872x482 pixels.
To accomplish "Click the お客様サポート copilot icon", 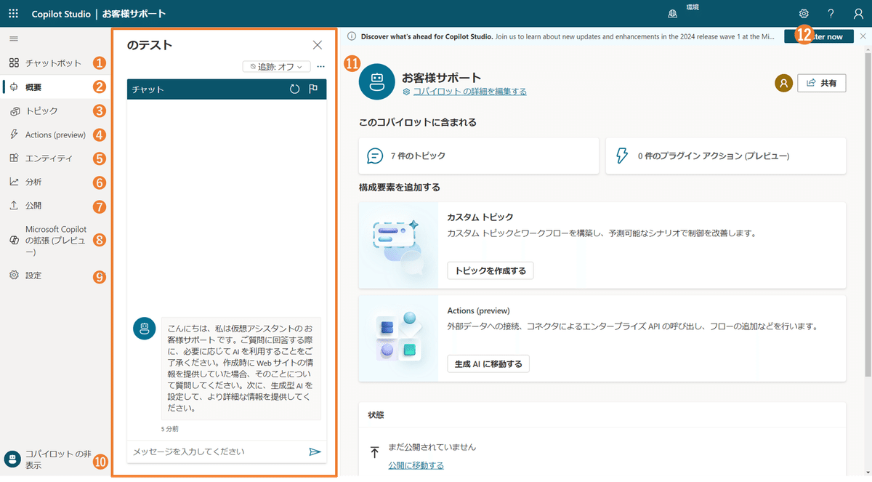I will click(376, 81).
